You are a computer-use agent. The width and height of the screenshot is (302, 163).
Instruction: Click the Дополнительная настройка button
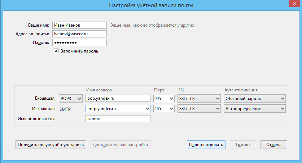pos(120,145)
